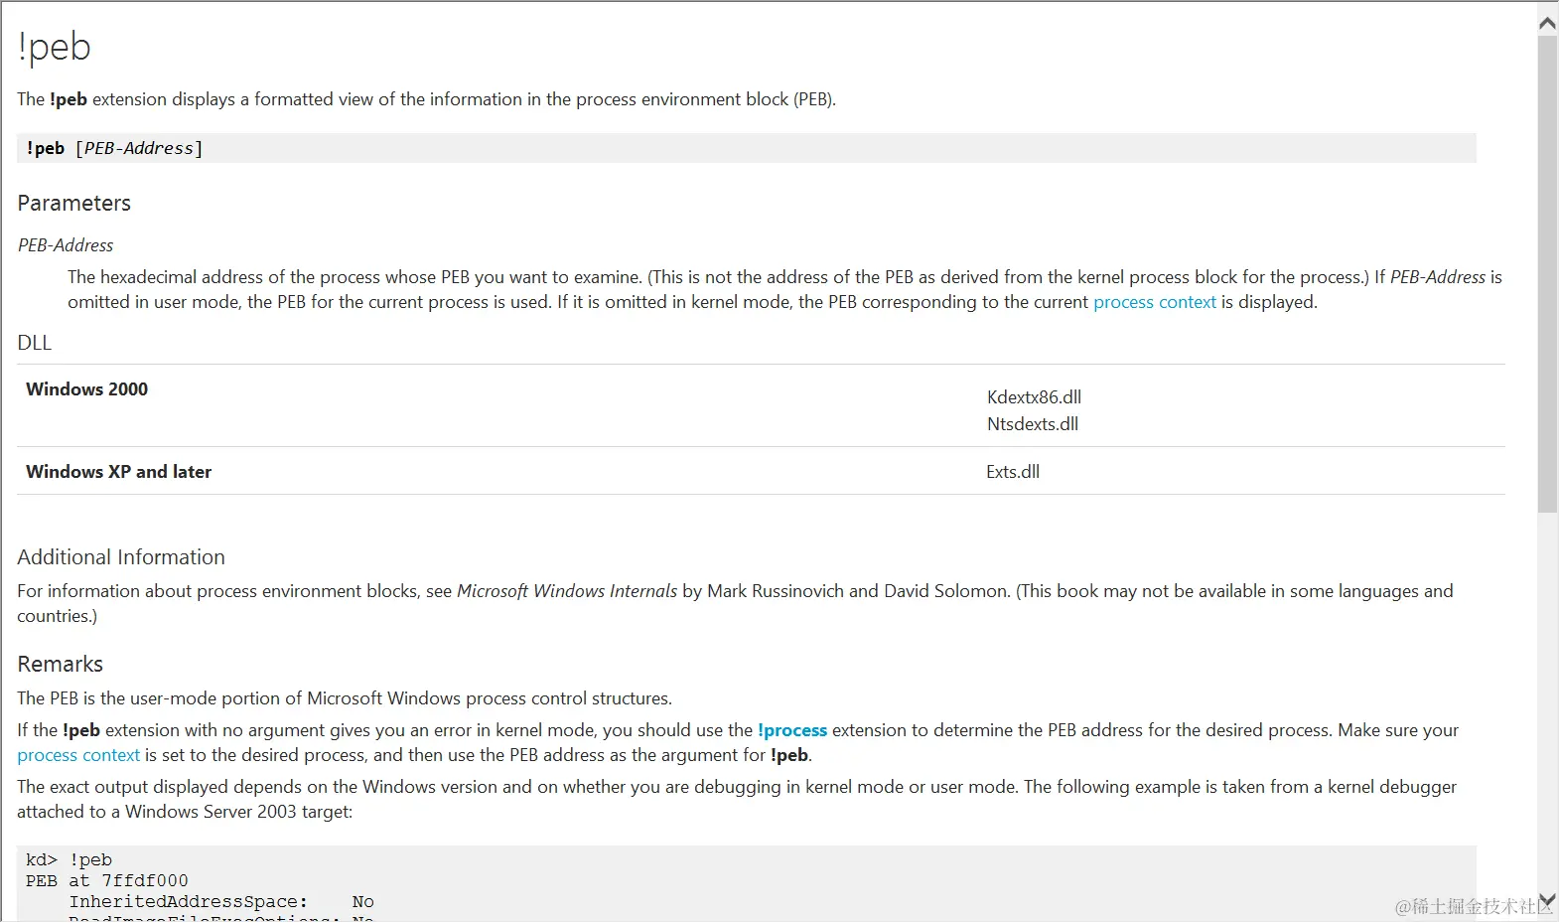Image resolution: width=1560 pixels, height=923 pixels.
Task: Click 'Exts.dll' in the DLL table
Action: tap(1013, 472)
